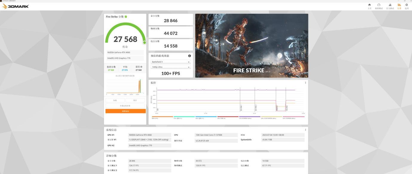
Task: Click NVIDIA GeForce RTX 4060 under the score gauge
Action: point(125,52)
